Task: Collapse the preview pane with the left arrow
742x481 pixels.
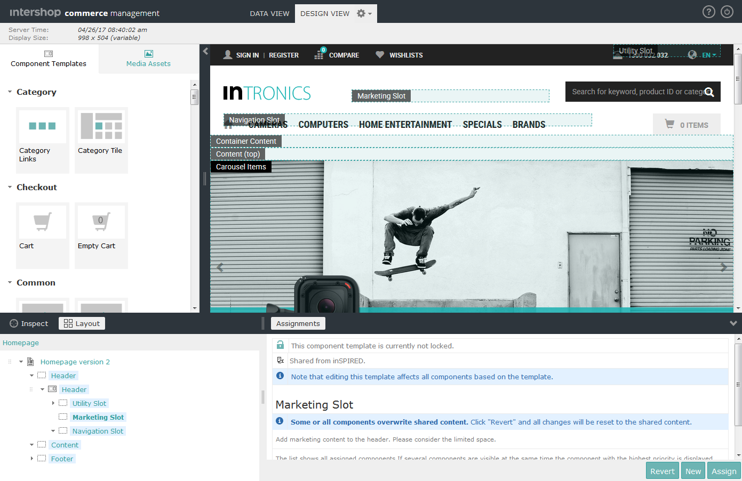Action: [205, 52]
